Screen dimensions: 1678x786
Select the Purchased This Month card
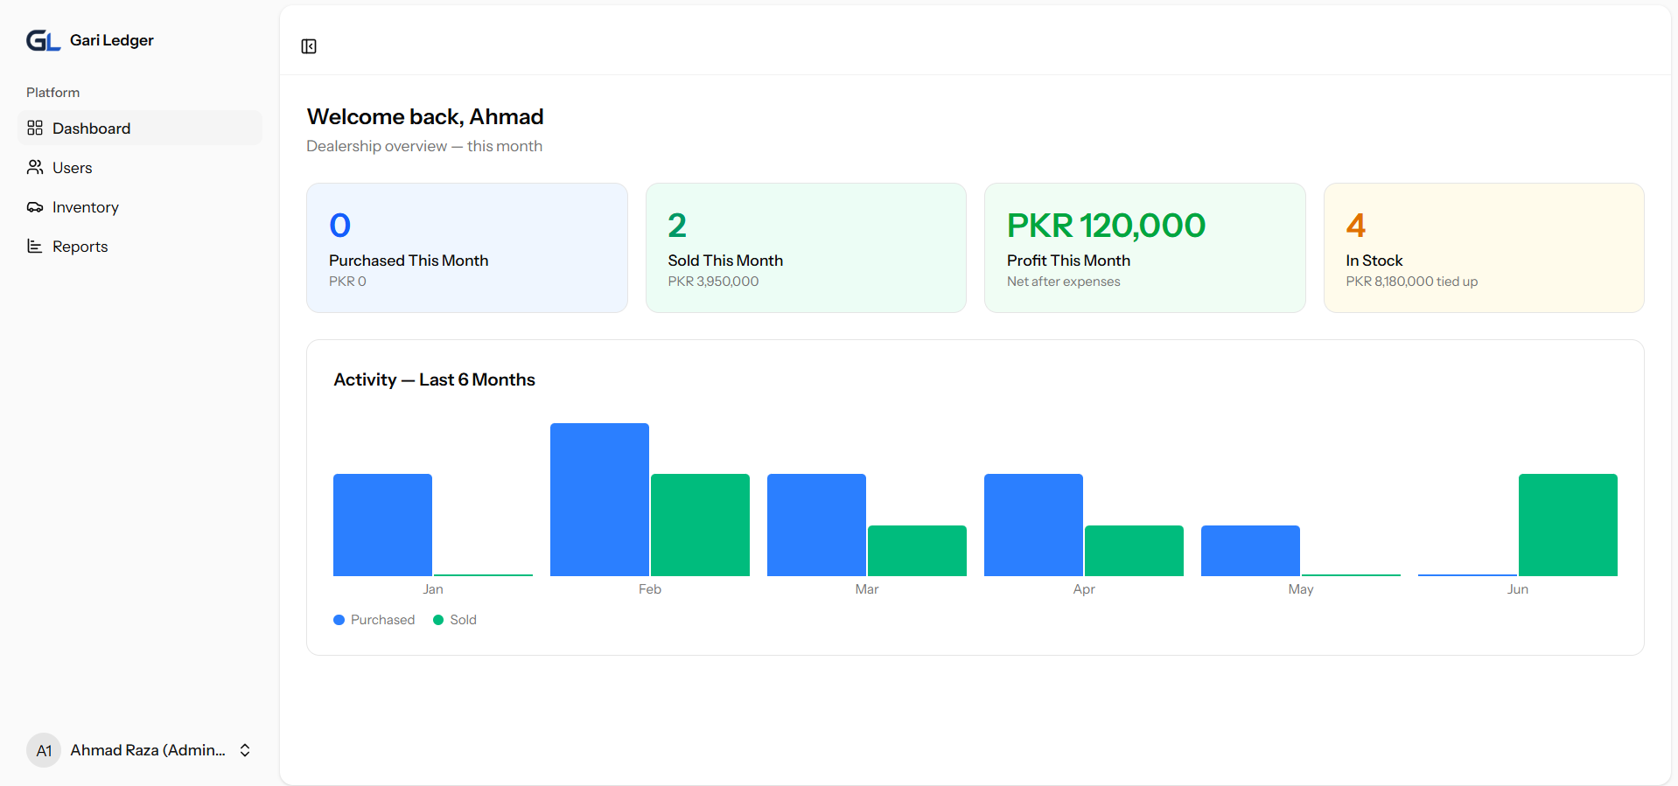pyautogui.click(x=467, y=247)
